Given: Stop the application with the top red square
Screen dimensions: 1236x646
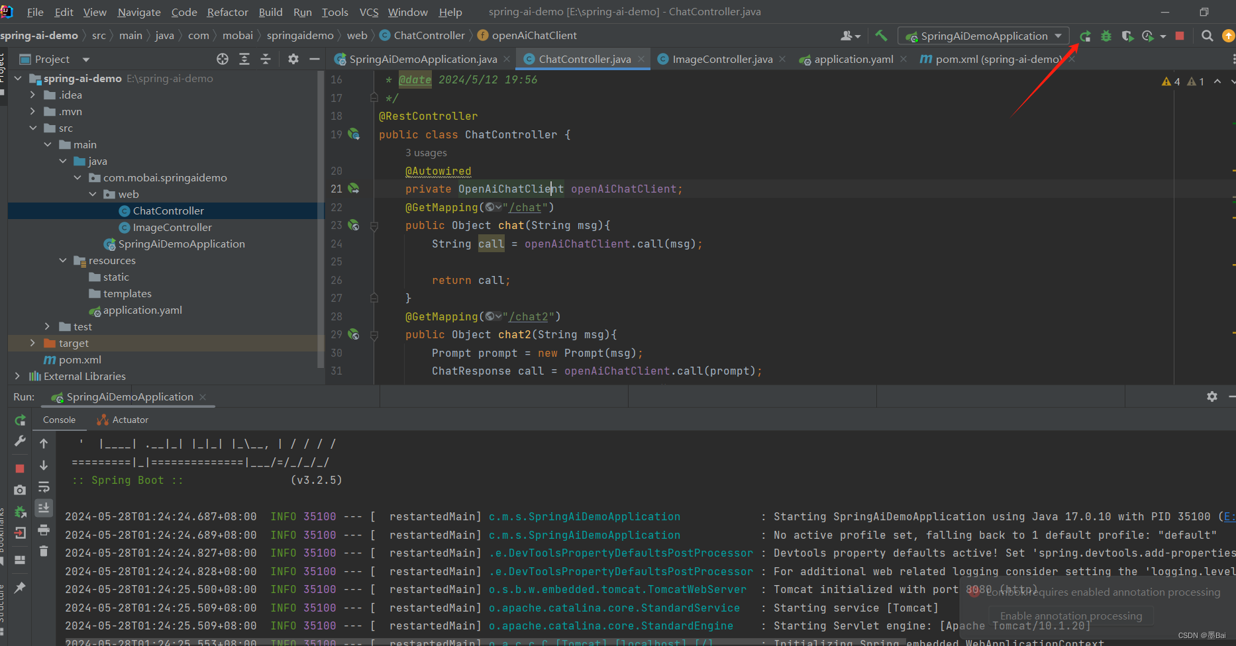Looking at the screenshot, I should point(1180,36).
